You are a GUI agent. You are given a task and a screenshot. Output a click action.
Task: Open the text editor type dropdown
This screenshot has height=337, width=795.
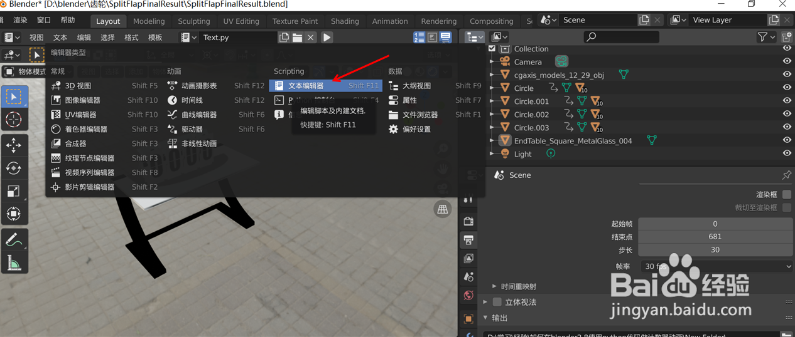click(13, 38)
